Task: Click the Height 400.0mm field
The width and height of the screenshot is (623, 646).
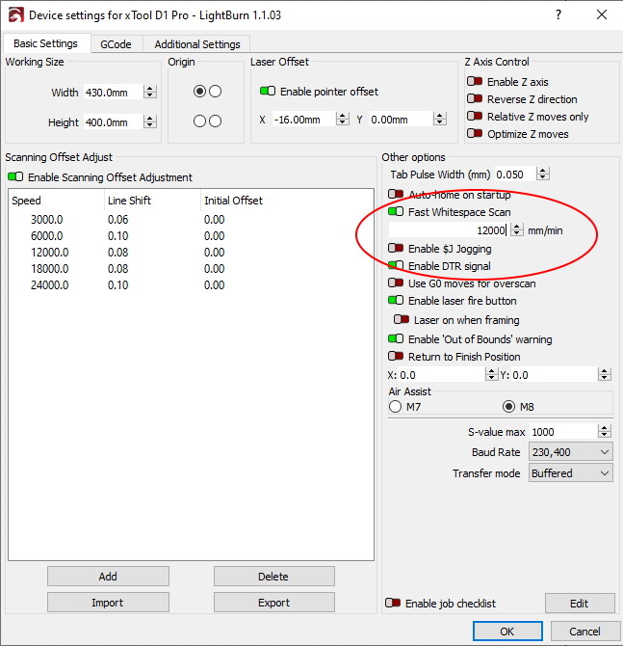Action: 114,121
